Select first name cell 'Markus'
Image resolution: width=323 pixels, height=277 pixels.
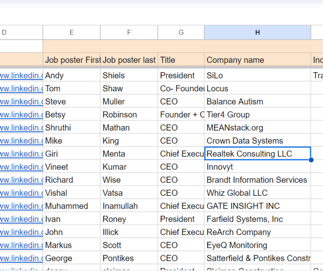[72, 245]
